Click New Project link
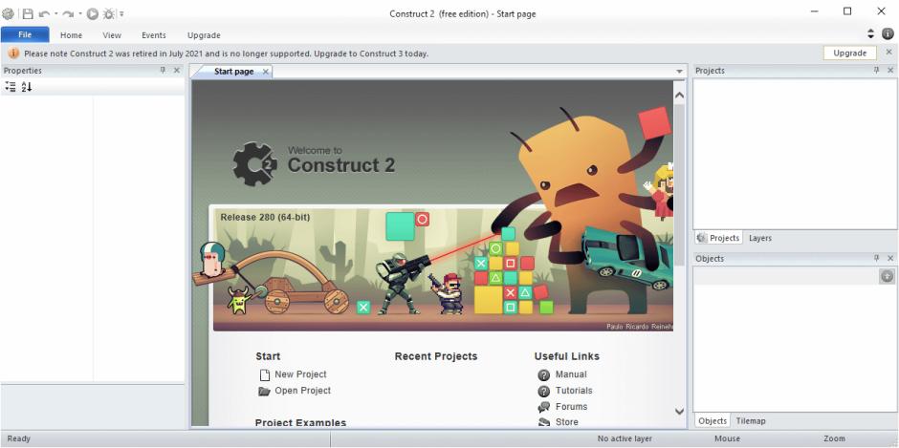 pos(300,374)
